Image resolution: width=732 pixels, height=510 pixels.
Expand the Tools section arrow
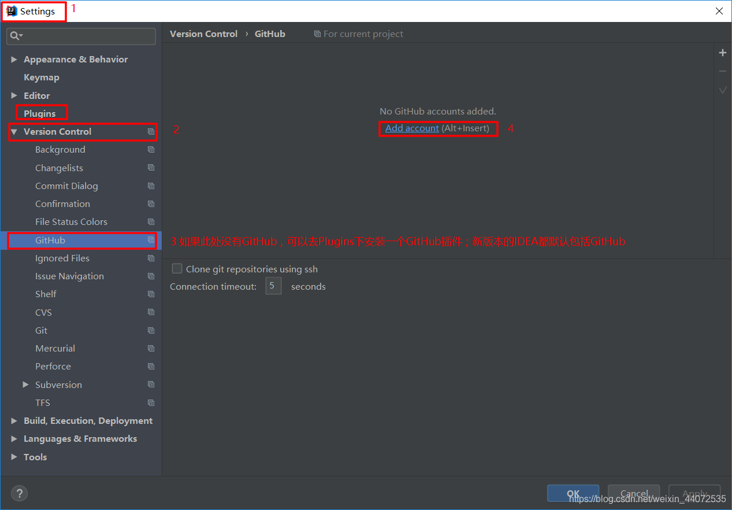pyautogui.click(x=14, y=457)
